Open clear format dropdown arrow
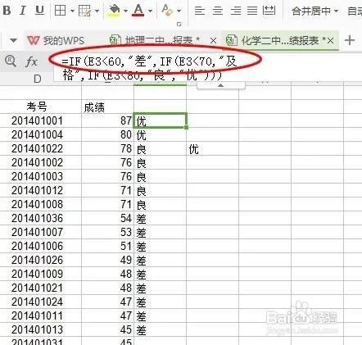The image size is (362, 345). coord(179,11)
